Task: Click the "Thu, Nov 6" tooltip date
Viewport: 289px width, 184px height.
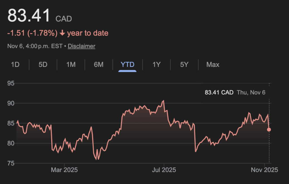Action: (x=251, y=92)
